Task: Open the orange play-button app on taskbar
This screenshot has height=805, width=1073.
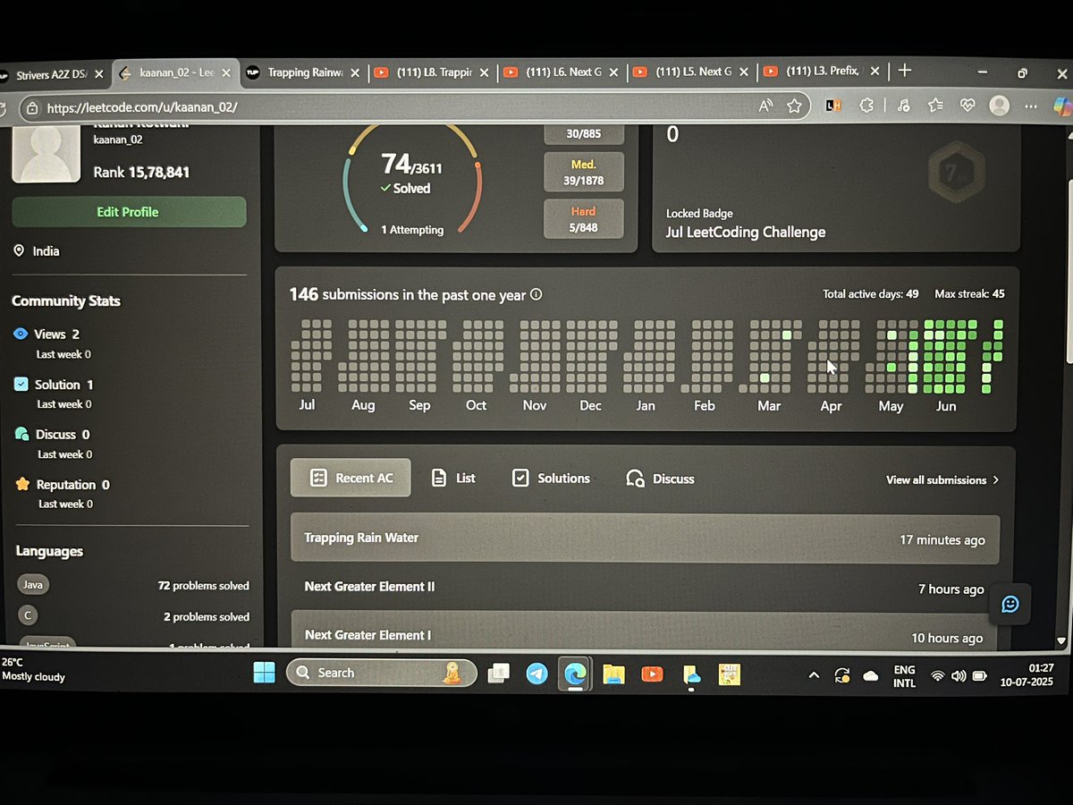Action: pos(652,674)
